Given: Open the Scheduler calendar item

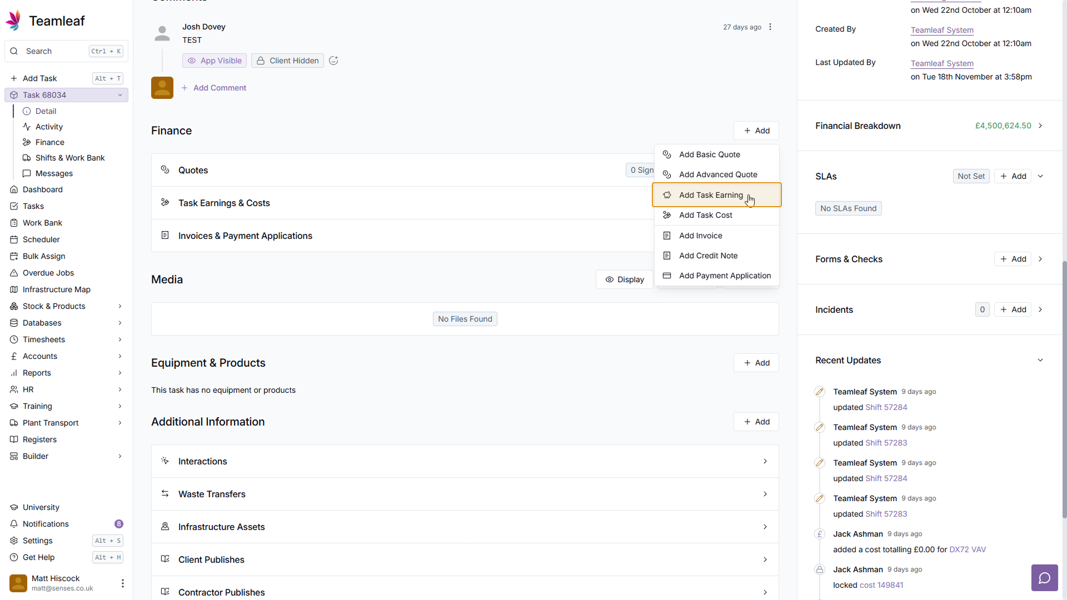Looking at the screenshot, I should [41, 239].
